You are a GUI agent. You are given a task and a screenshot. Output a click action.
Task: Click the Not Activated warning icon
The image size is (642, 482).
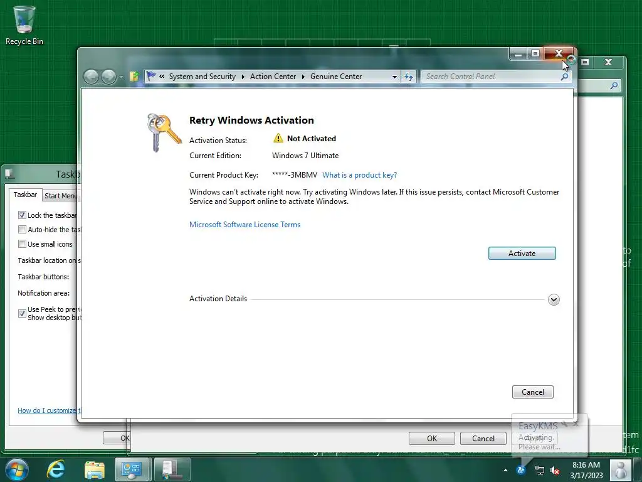point(278,138)
